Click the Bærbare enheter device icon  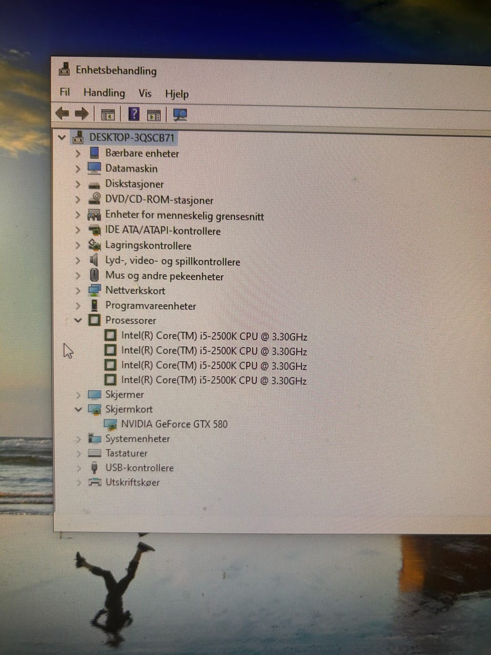pyautogui.click(x=94, y=152)
